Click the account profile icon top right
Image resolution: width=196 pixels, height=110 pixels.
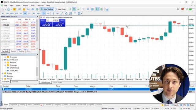187,9
